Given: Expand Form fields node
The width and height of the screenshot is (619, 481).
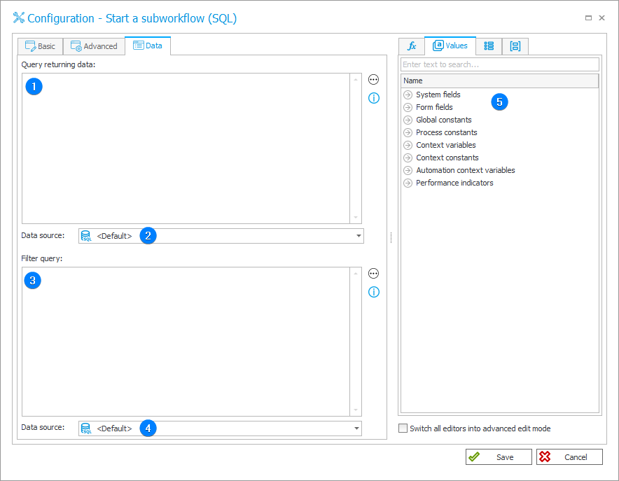Looking at the screenshot, I should click(408, 107).
